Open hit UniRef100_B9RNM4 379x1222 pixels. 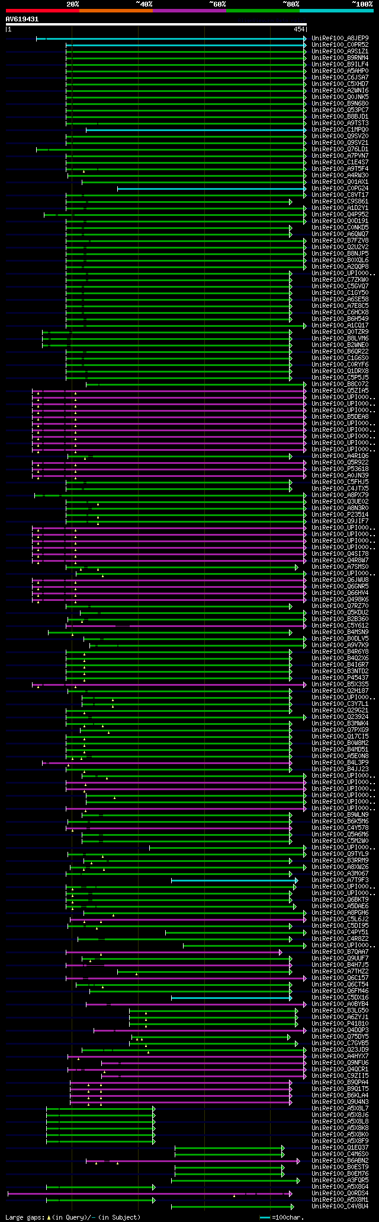click(x=340, y=58)
